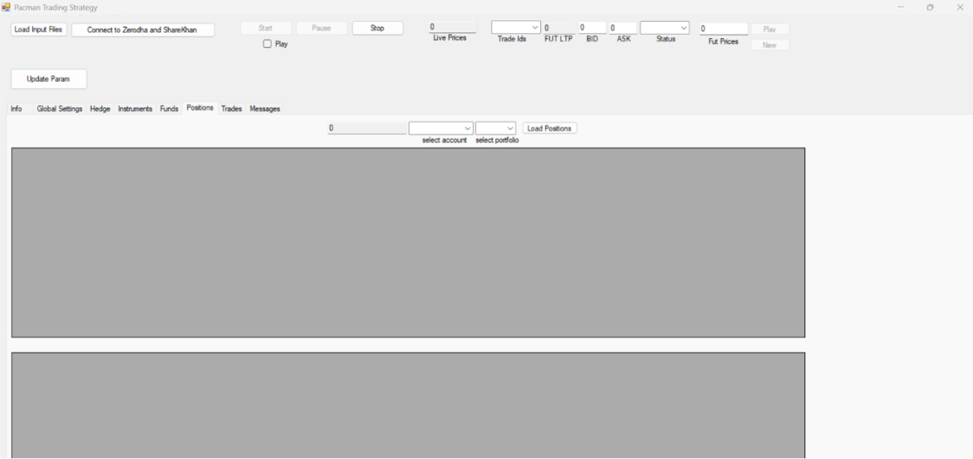Click the Pacman app icon in title bar
Screen dimensions: 973x459
point(6,7)
